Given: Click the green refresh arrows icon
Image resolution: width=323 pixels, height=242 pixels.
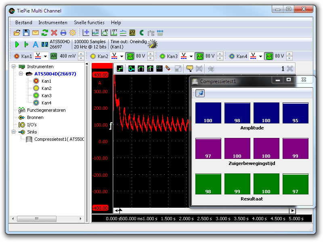Looking at the screenshot, I should tap(45, 33).
